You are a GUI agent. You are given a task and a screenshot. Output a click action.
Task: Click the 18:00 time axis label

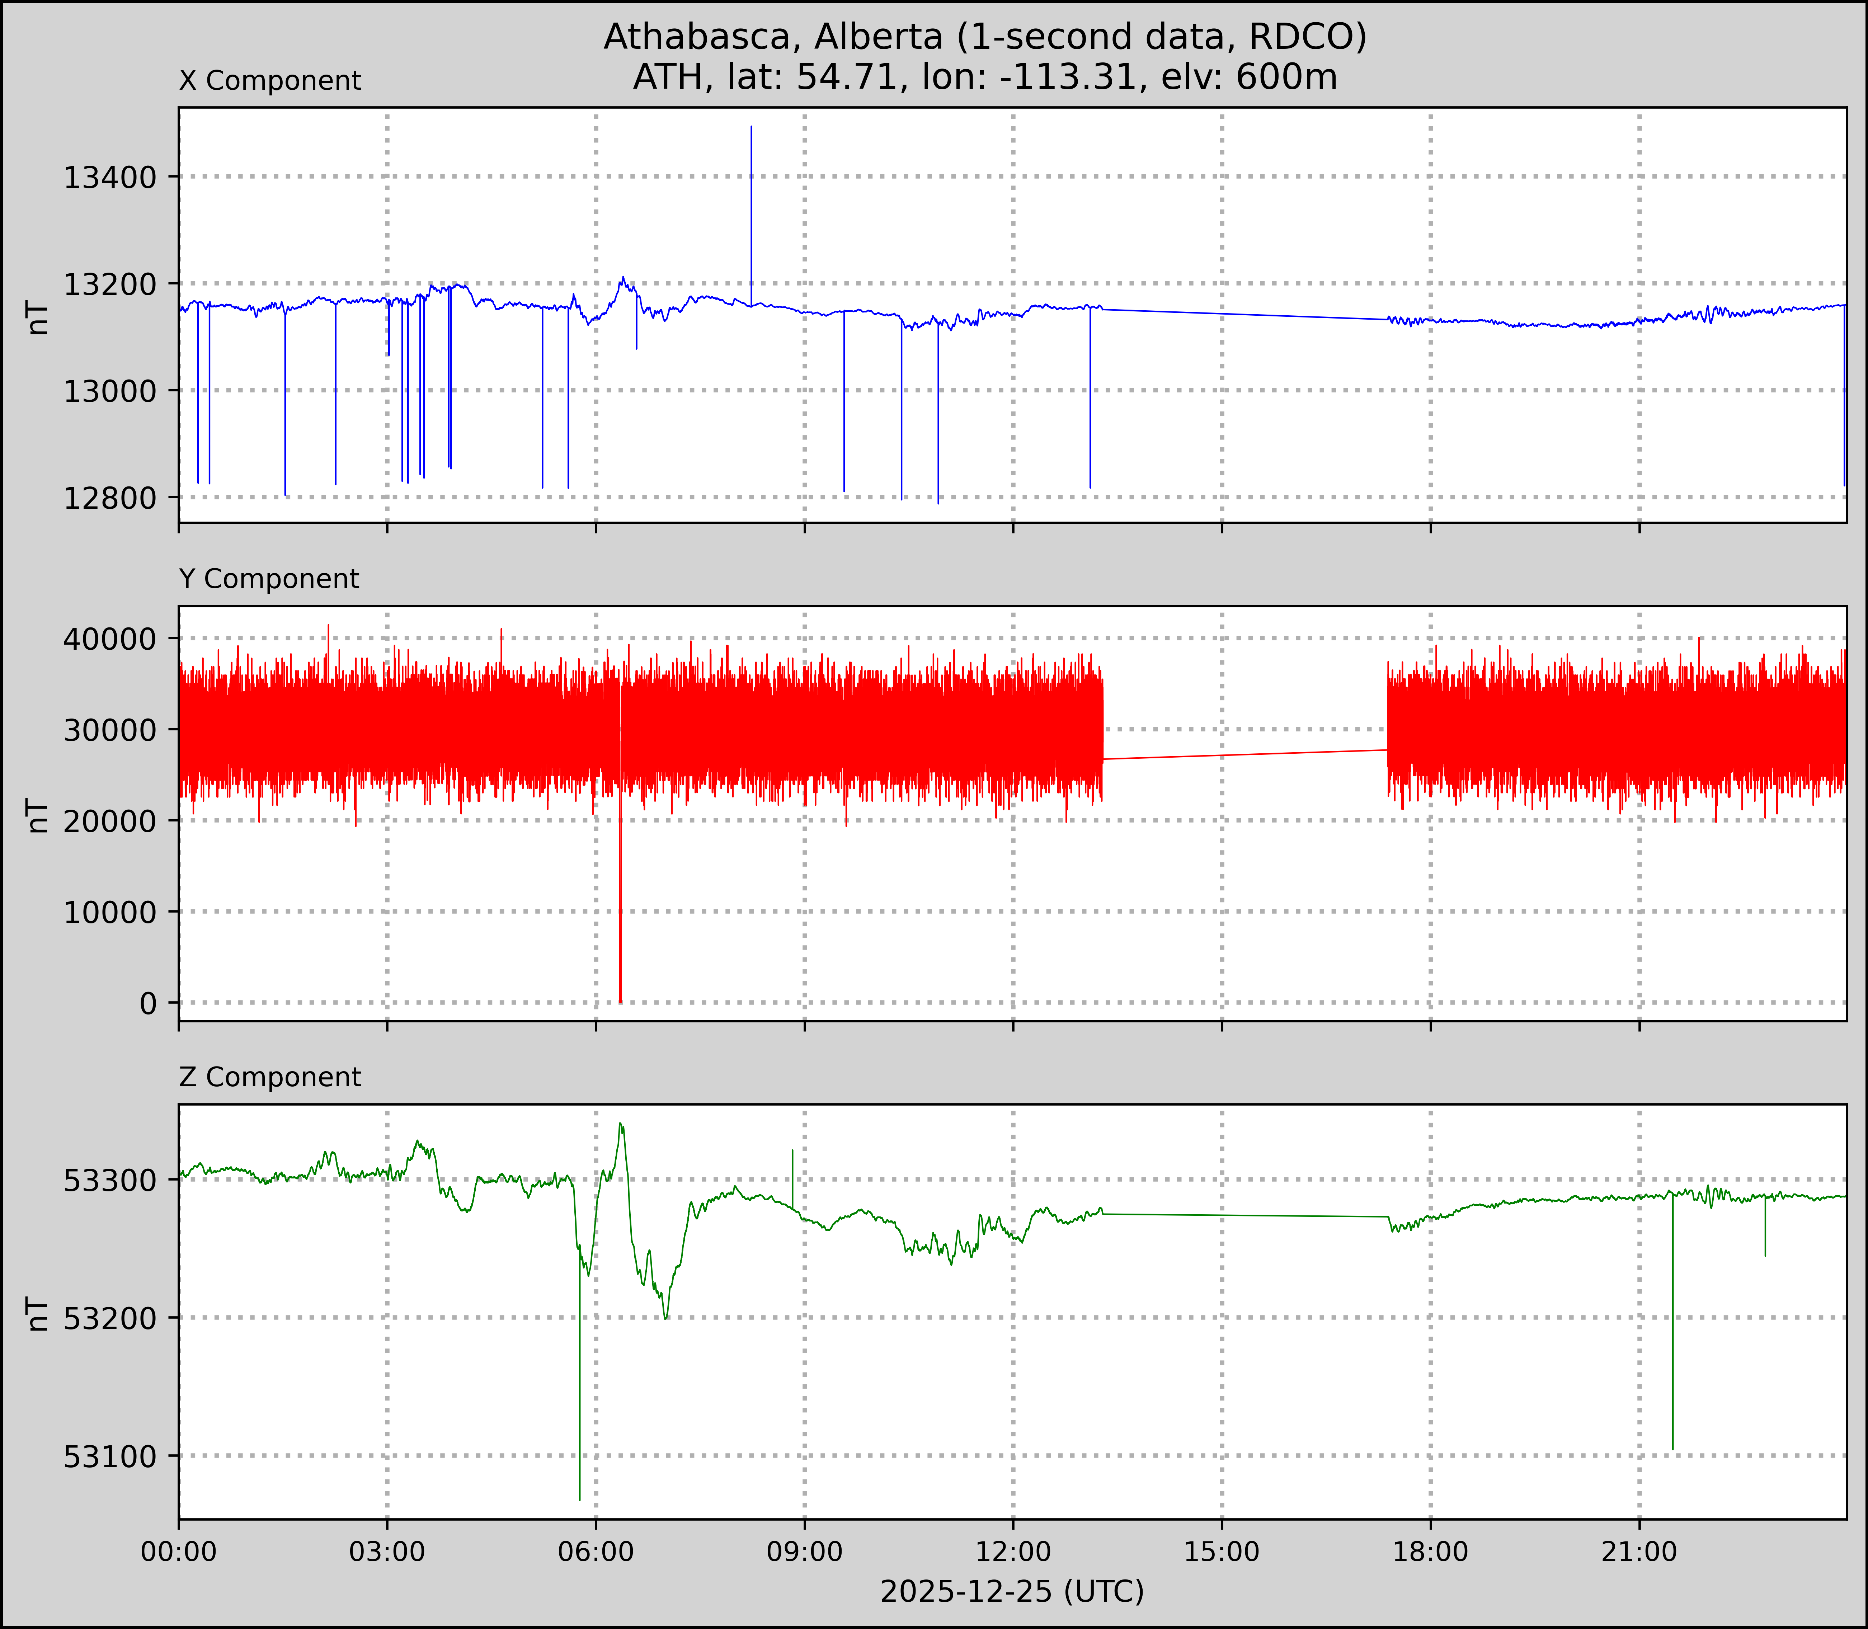pos(1431,1552)
